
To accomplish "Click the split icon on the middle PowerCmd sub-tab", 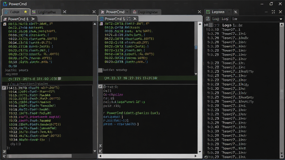I will coord(129,19).
